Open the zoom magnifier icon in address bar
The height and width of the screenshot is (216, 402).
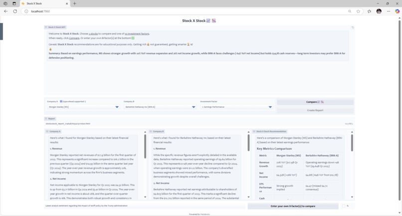click(x=350, y=11)
